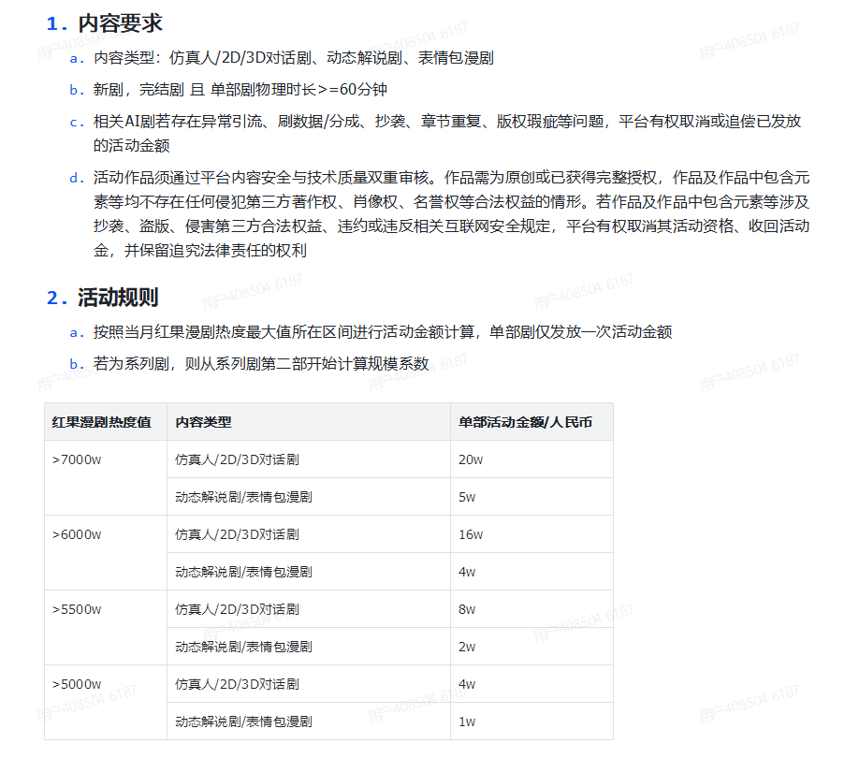Click the paragraph starting '活动作品须通过平台内容安全'
This screenshot has height=758, width=859.
click(451, 213)
